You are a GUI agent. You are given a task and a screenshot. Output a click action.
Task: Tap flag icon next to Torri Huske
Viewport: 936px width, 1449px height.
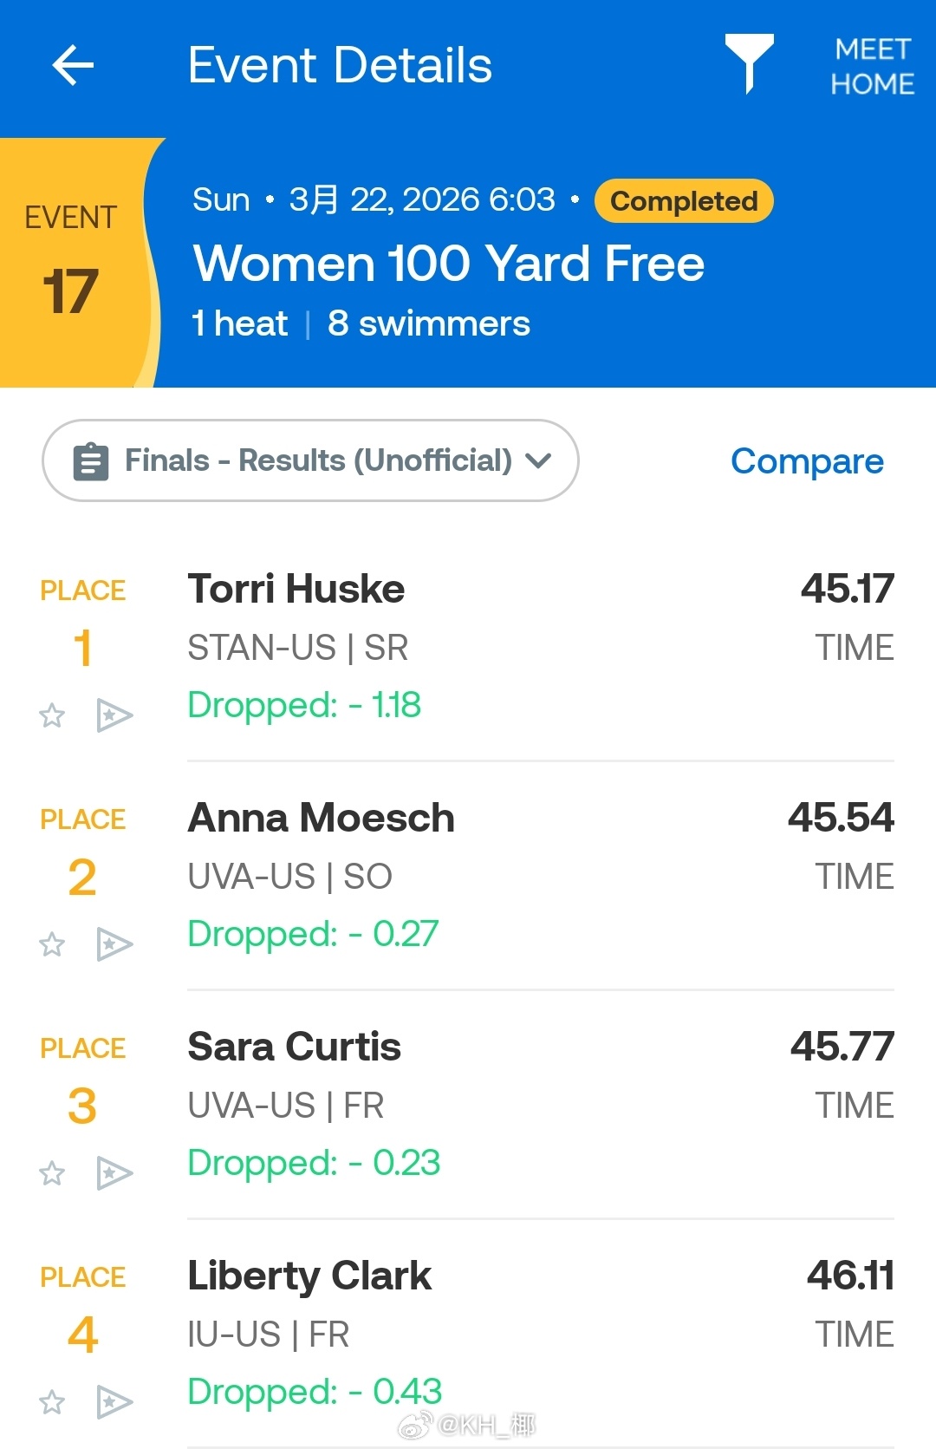(114, 715)
